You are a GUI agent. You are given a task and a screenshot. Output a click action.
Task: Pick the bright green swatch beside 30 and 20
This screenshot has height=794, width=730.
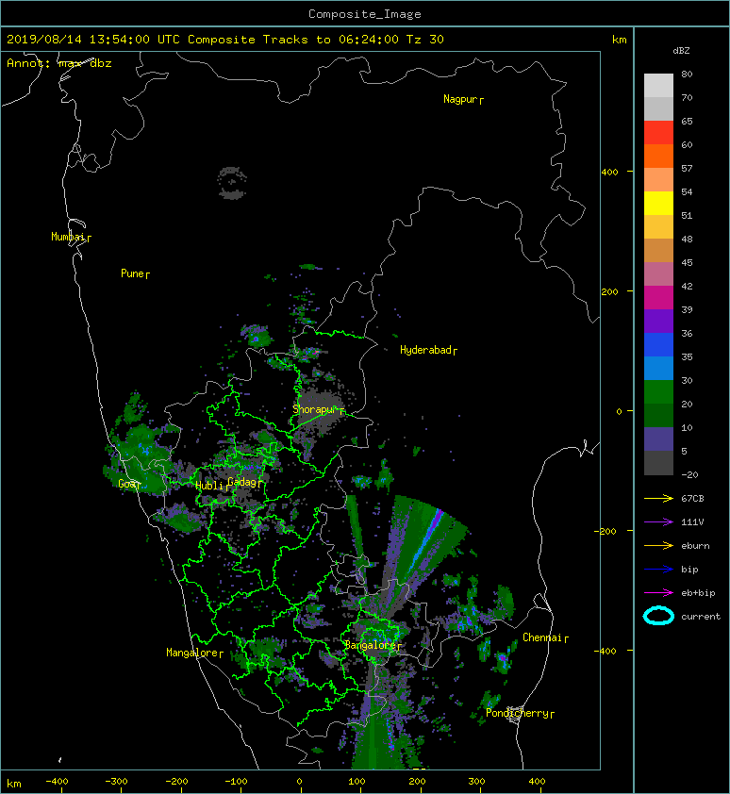tap(658, 392)
